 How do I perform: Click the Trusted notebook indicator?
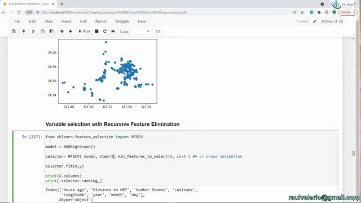[x=302, y=21]
